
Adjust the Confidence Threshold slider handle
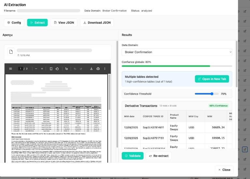[212, 94]
